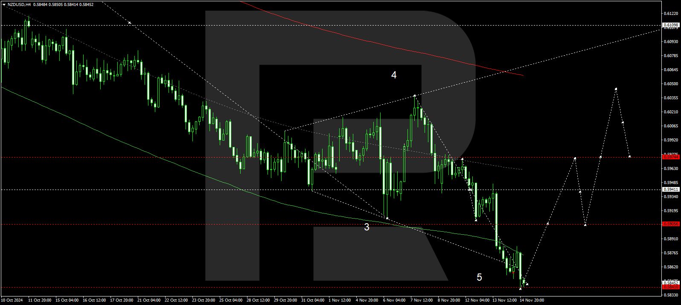
Task: Click the 17 Oct 20:00 time label
Action: click(x=122, y=300)
